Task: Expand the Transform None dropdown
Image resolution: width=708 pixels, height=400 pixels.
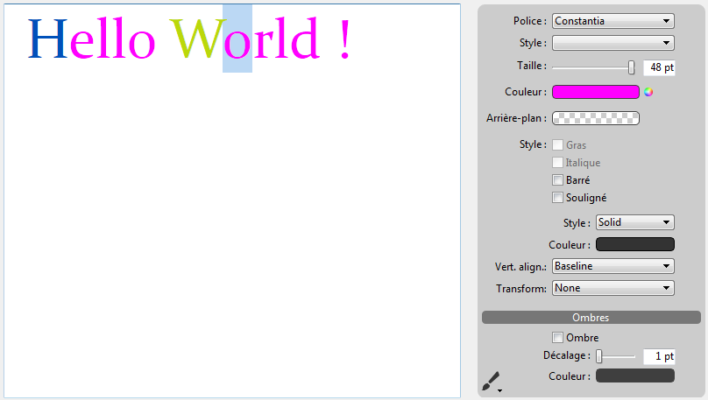Action: (x=612, y=288)
